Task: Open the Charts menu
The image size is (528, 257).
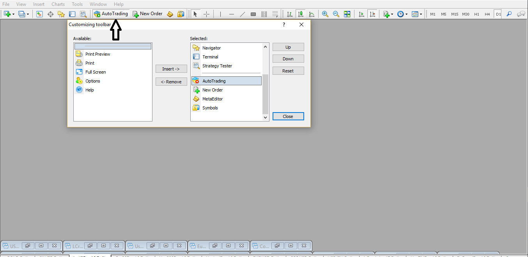Action: click(x=58, y=4)
